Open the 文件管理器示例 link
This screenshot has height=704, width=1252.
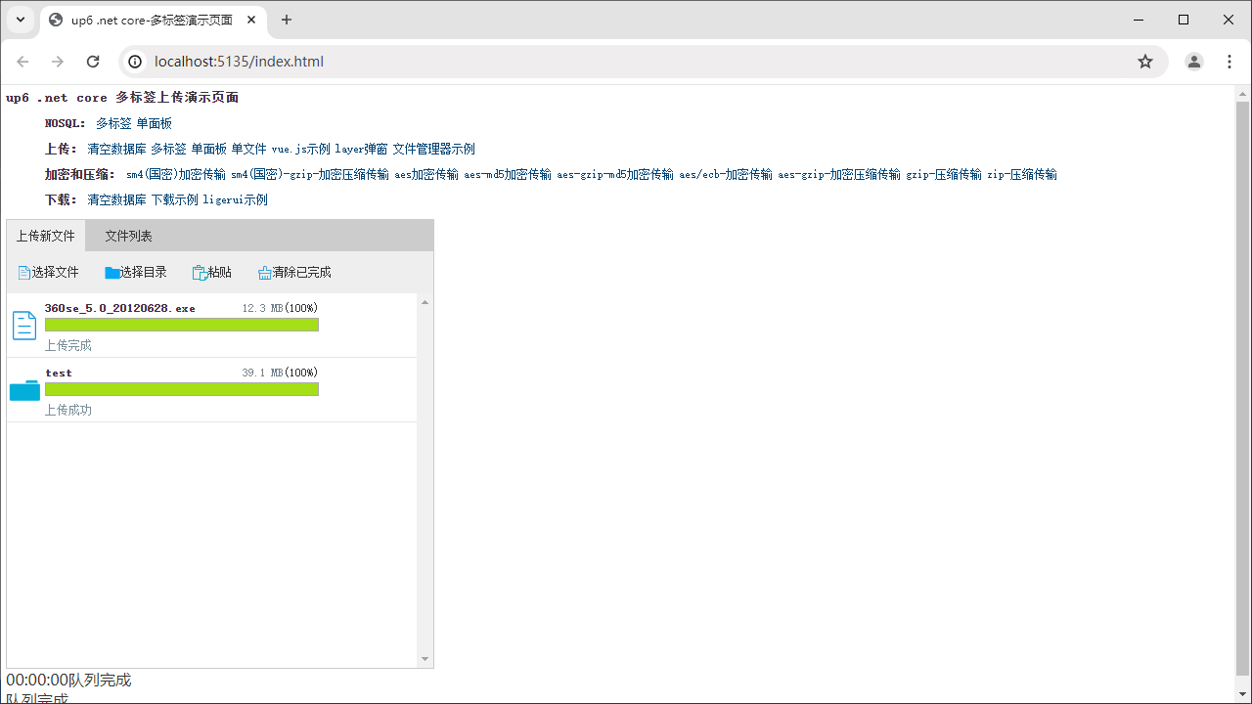pyautogui.click(x=433, y=150)
